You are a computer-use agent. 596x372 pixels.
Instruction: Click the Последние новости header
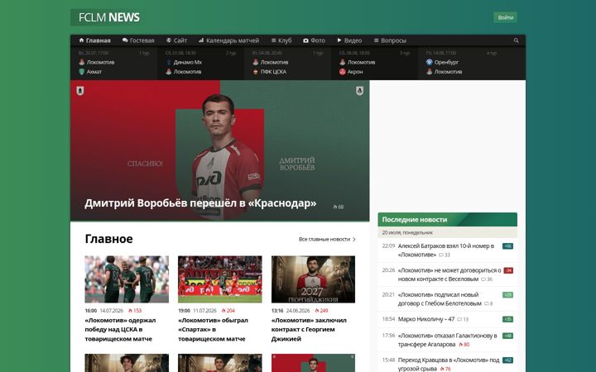[x=447, y=220]
